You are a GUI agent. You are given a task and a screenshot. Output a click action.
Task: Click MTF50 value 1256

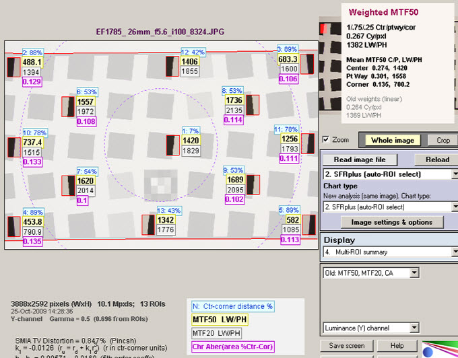[x=290, y=139]
